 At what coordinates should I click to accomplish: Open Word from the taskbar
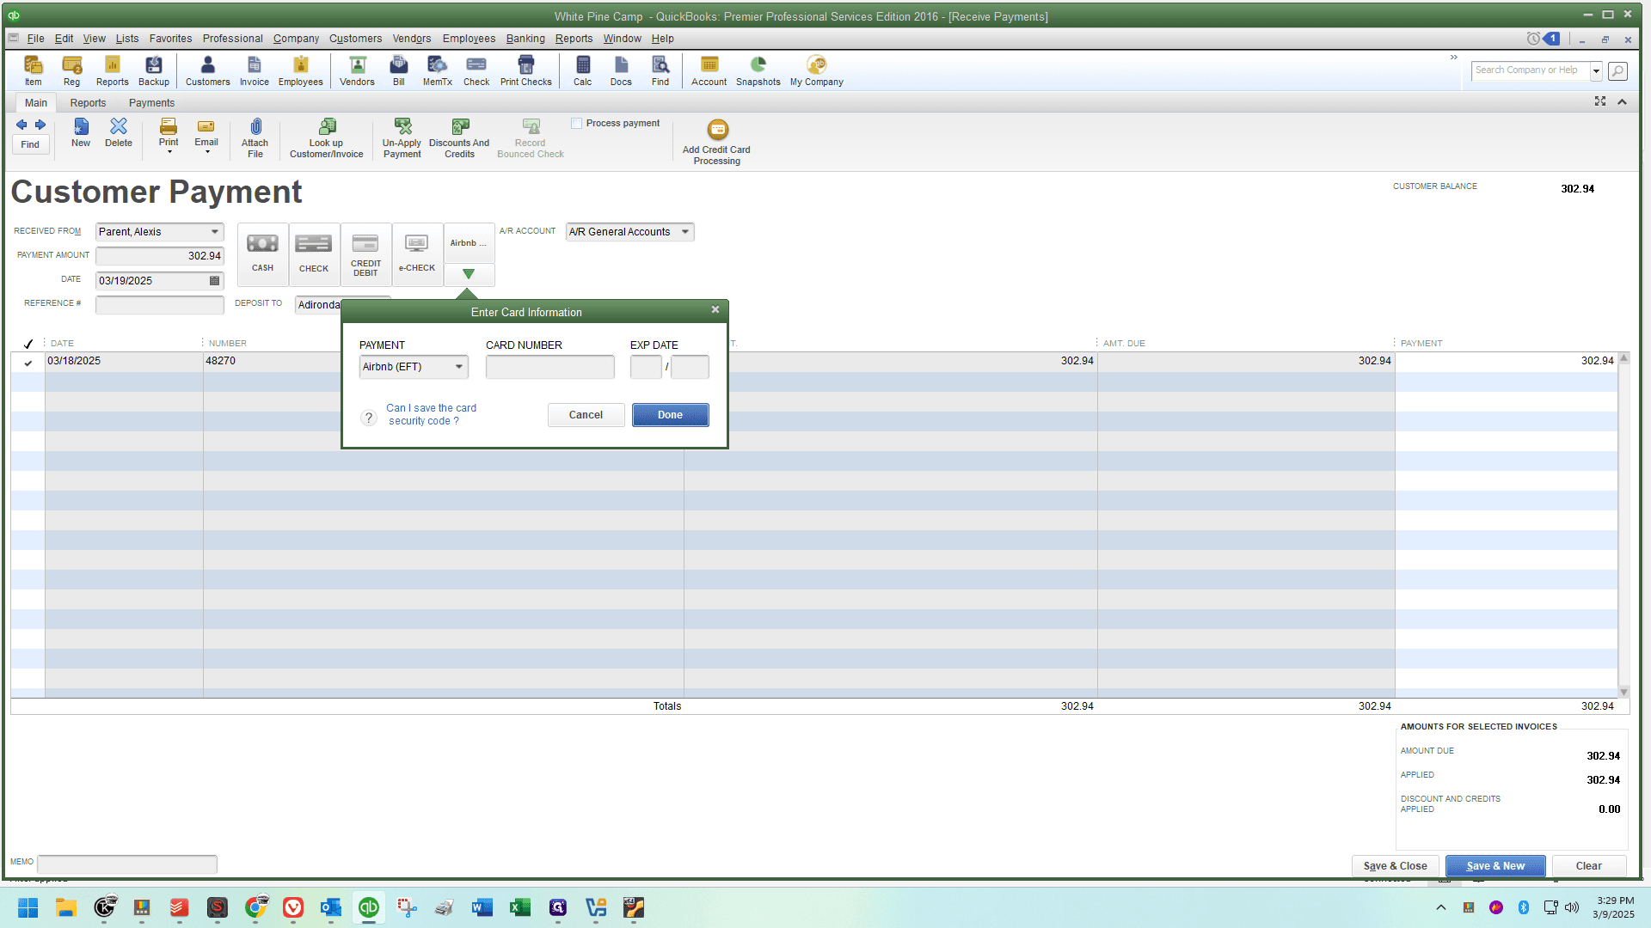(482, 907)
